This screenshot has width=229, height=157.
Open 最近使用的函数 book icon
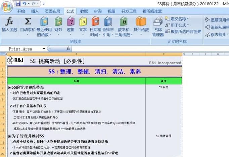pos(44,21)
